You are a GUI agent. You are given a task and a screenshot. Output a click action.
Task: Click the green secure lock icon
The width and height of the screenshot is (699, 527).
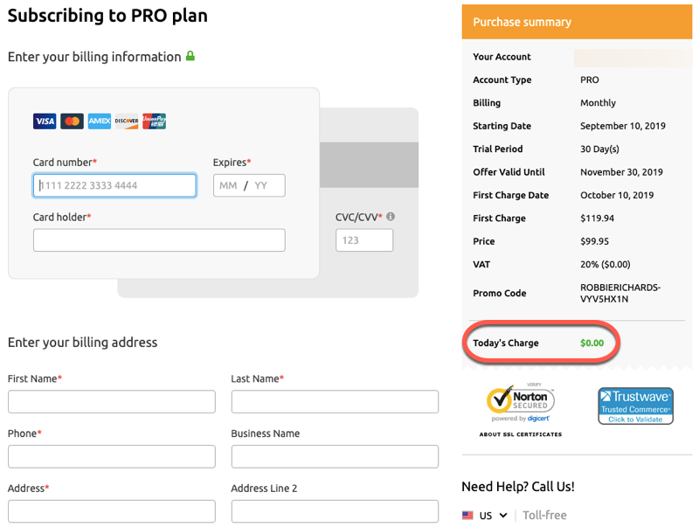coord(190,57)
